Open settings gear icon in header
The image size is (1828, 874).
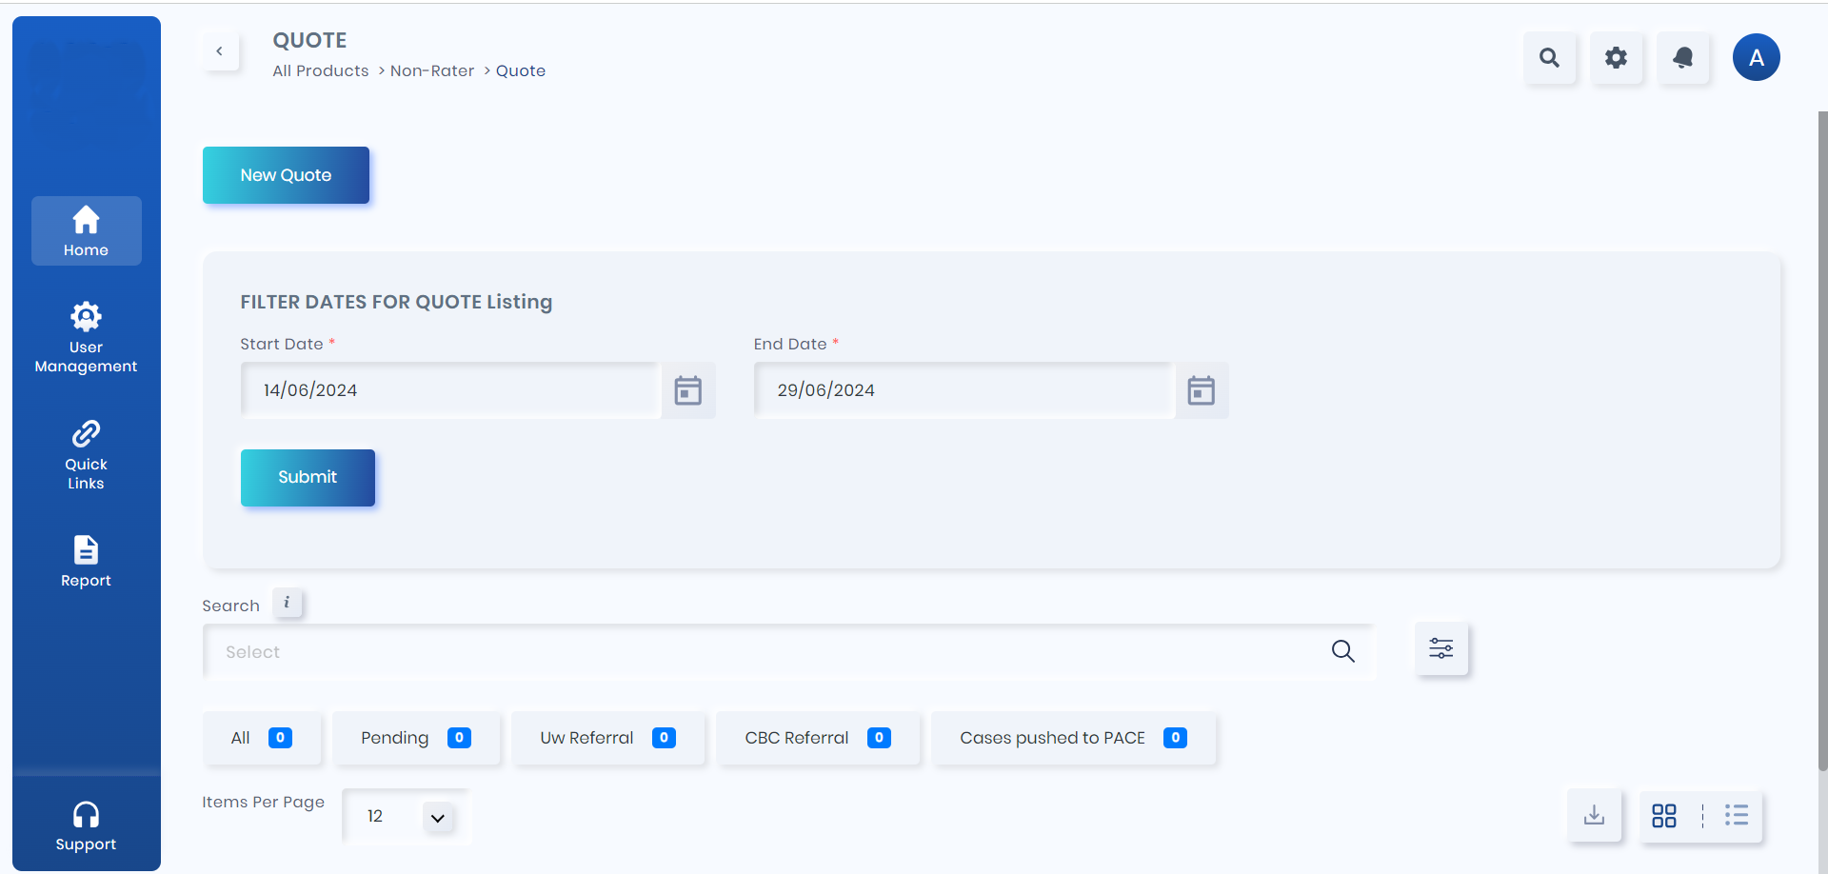1616,58
